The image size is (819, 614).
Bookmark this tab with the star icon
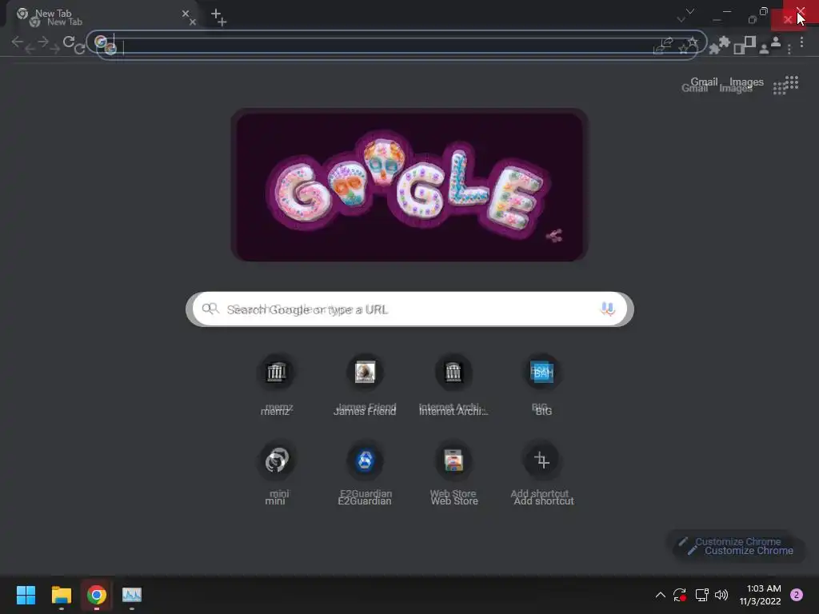click(x=693, y=42)
